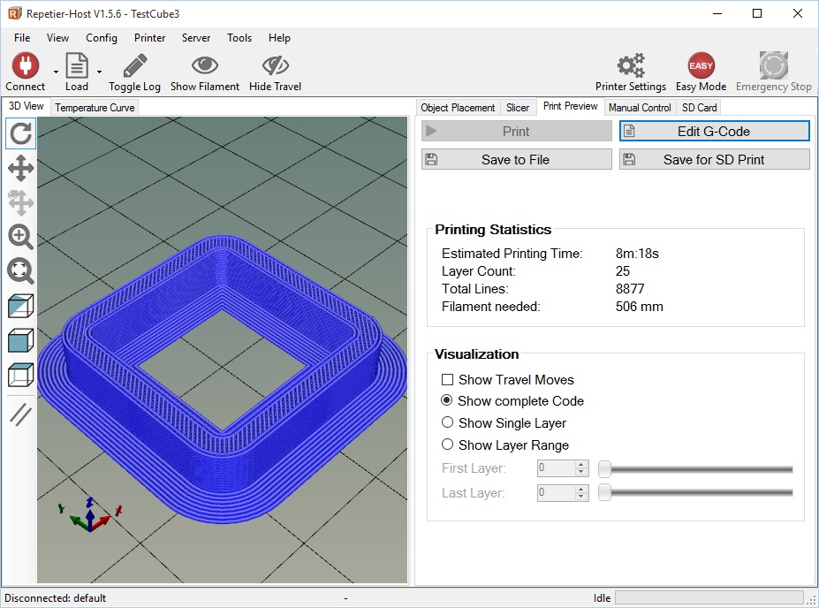Select the zoom magnifier tool
Screen dimensions: 819x608
[21, 237]
